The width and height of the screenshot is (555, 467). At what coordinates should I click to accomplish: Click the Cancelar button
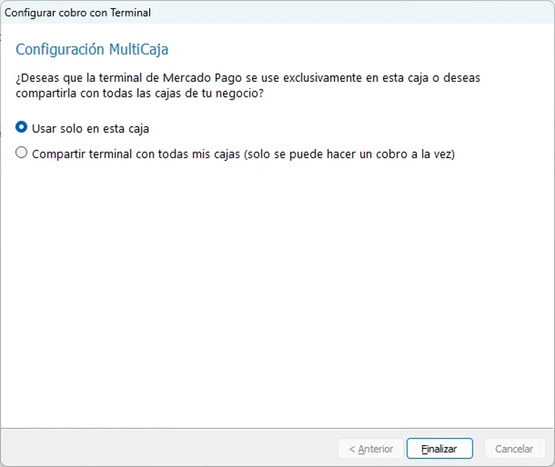point(513,449)
